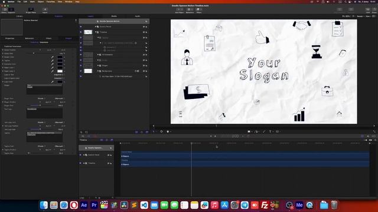Expand the Background group in layers
The height and width of the screenshot is (212, 378).
coord(98,71)
